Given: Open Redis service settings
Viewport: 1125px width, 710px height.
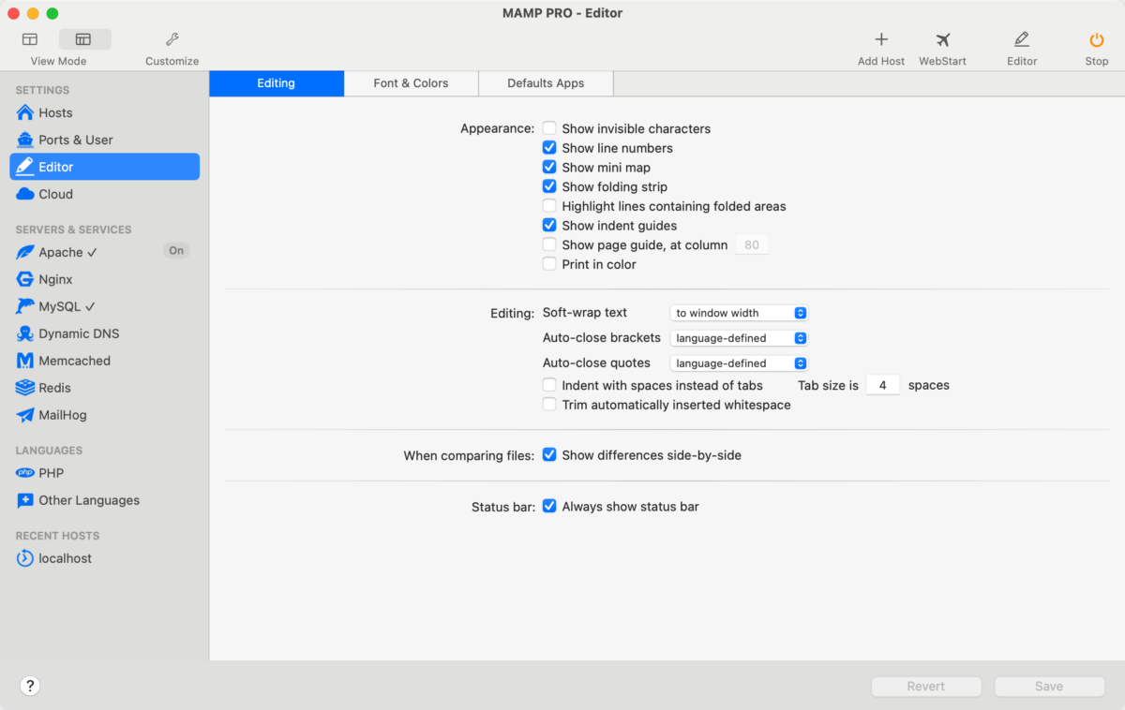Looking at the screenshot, I should (x=104, y=388).
